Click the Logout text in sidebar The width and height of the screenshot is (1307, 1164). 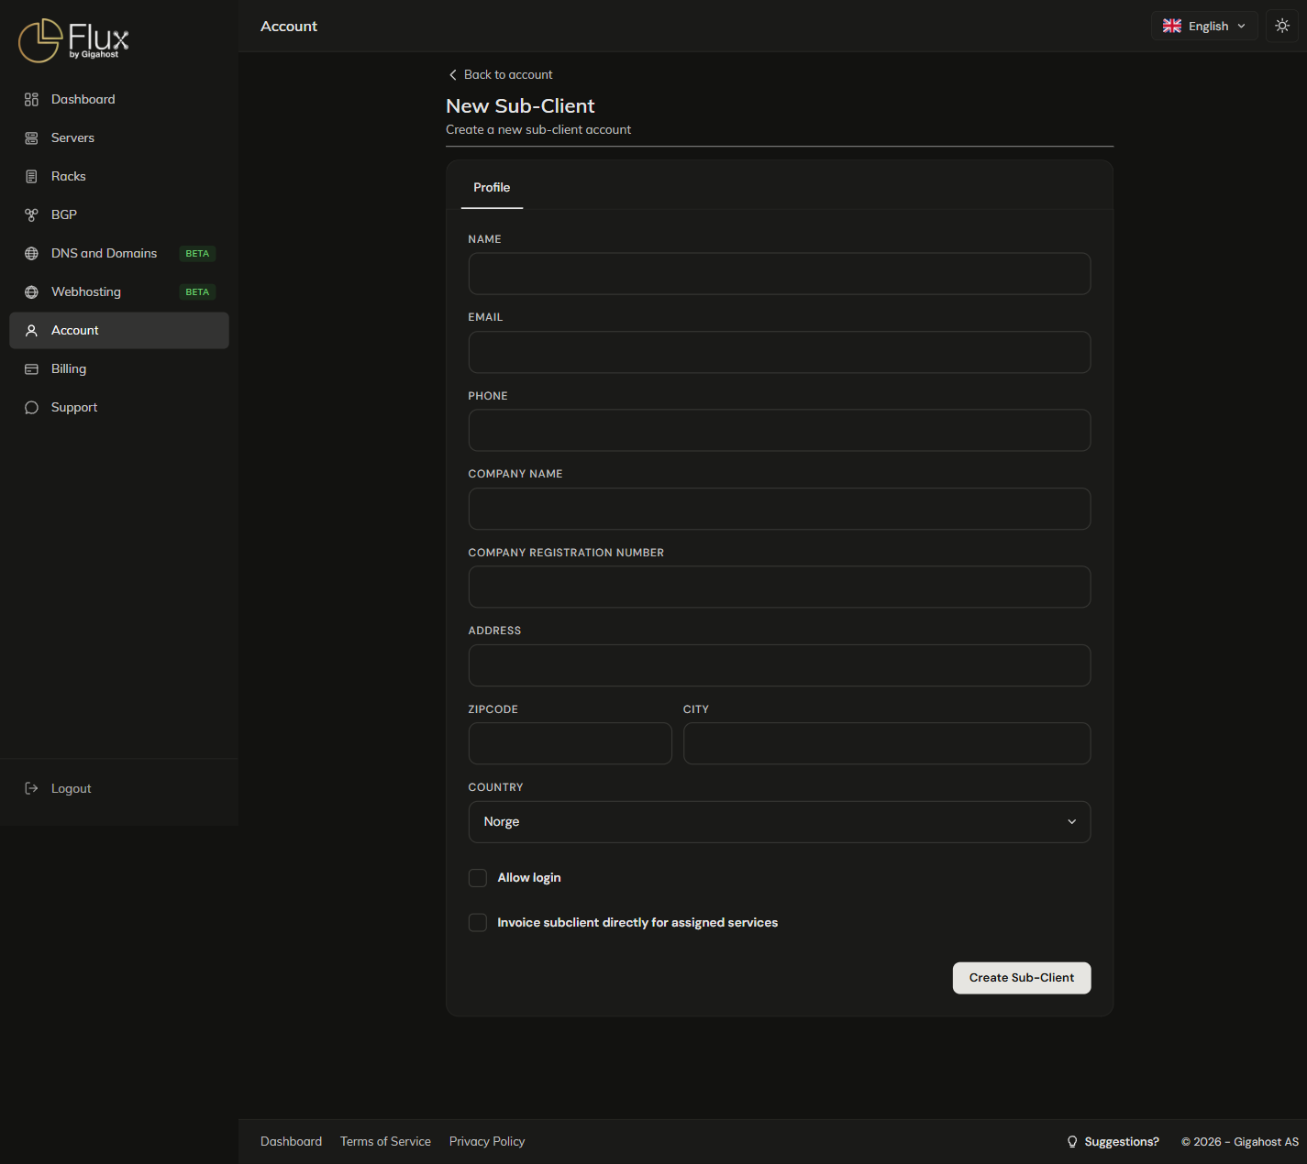72,788
